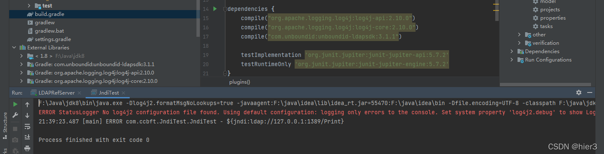Click the thread dump camera icon
Viewport: 604px width, 154px height.
click(16, 139)
